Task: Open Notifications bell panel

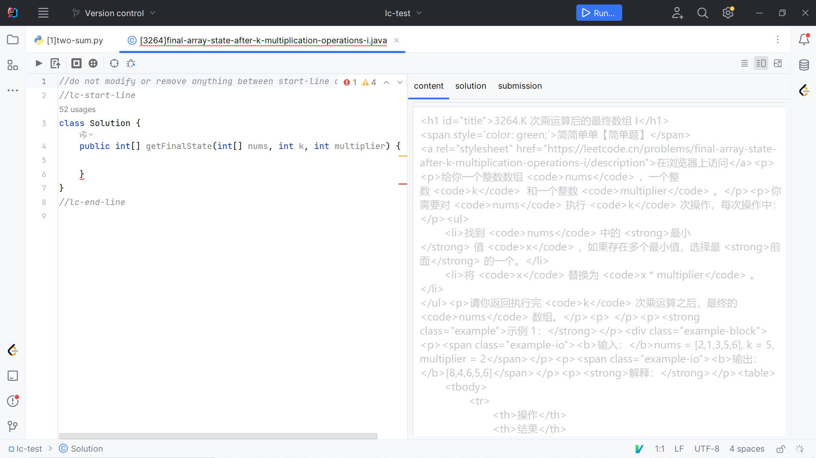Action: 804,39
